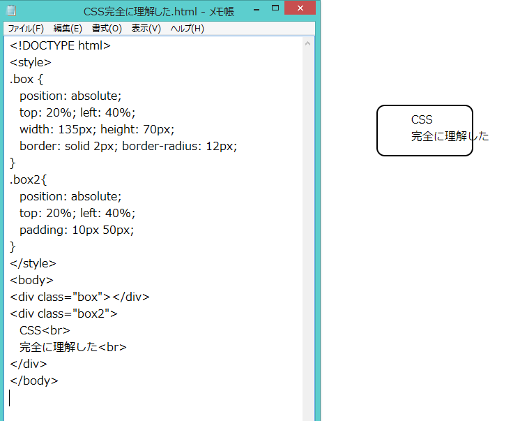Click the '<div class="box2">' line

(x=63, y=313)
